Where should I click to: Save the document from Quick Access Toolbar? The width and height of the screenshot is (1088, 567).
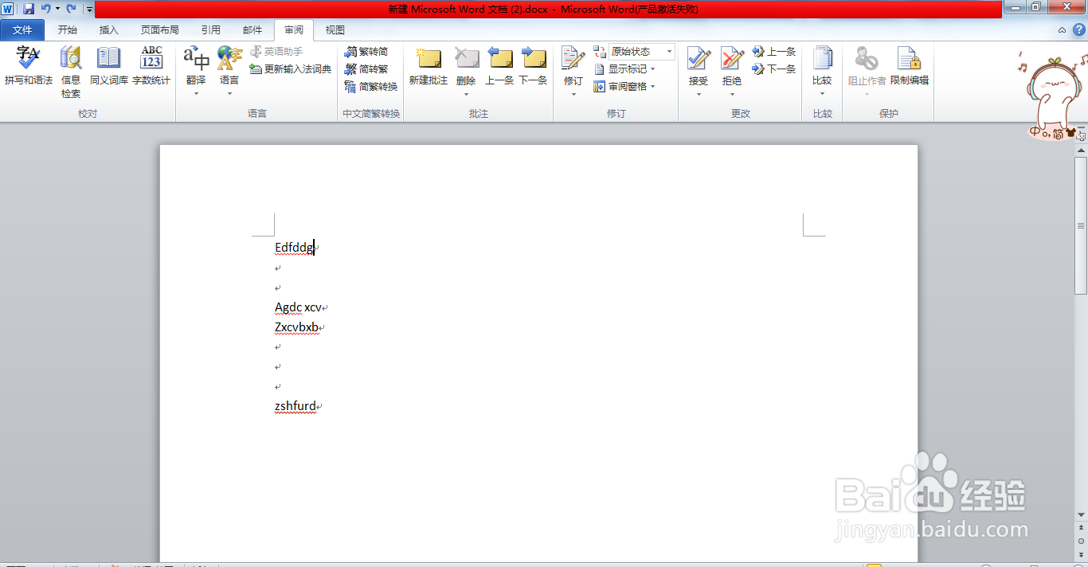click(x=29, y=9)
